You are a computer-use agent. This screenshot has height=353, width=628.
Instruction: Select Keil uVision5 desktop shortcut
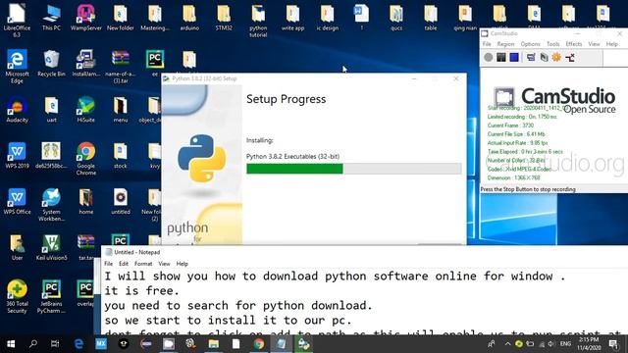[x=51, y=247]
